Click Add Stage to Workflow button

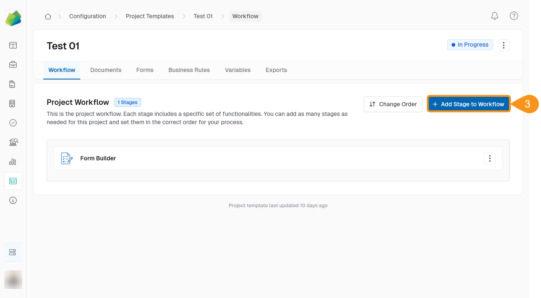point(468,104)
